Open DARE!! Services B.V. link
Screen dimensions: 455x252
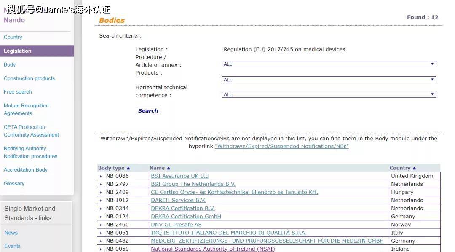pos(178,200)
